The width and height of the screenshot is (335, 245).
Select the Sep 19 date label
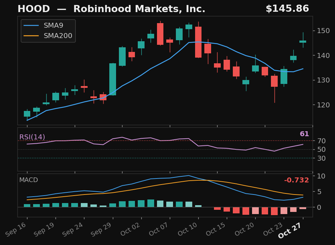[45, 229]
